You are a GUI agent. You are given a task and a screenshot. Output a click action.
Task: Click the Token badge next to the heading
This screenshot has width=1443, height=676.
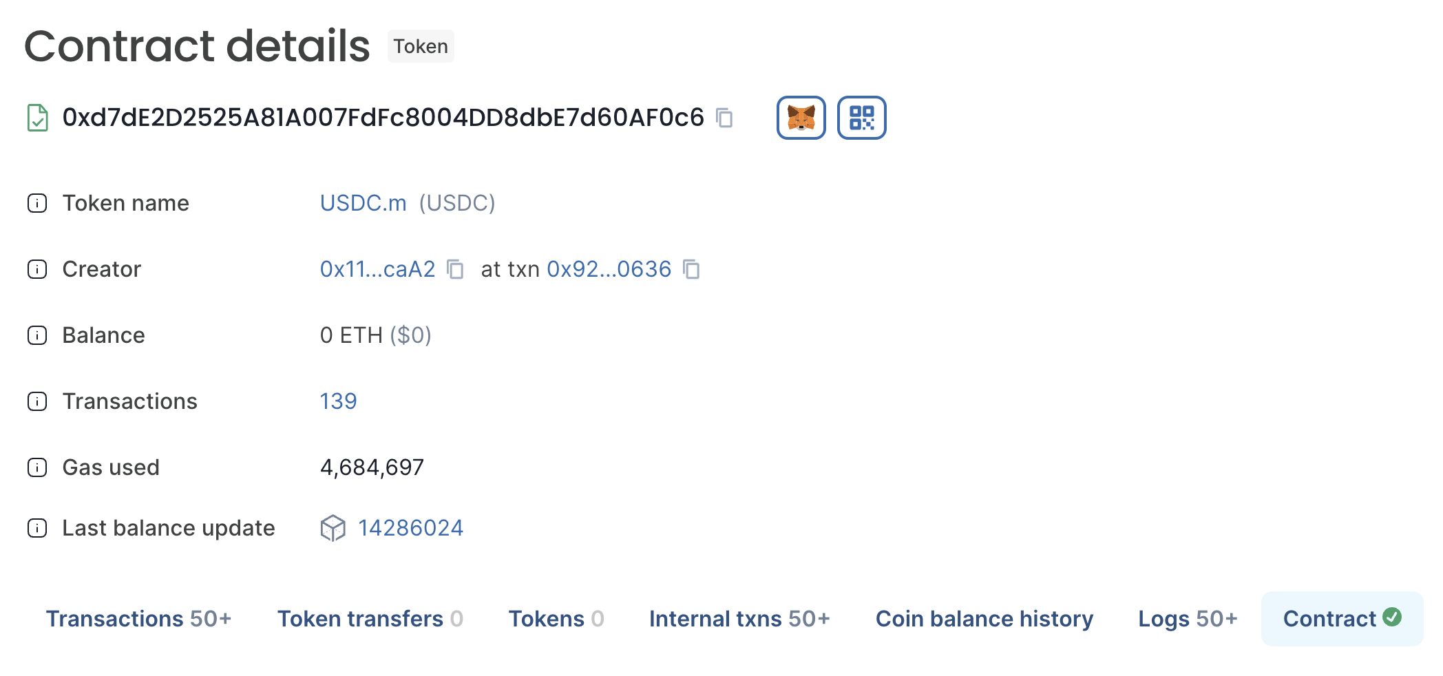tap(421, 46)
